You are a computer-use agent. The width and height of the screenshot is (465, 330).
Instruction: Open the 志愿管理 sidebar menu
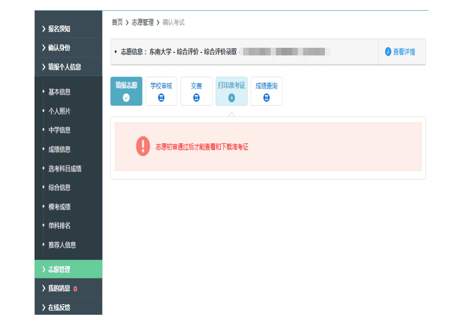[59, 270]
